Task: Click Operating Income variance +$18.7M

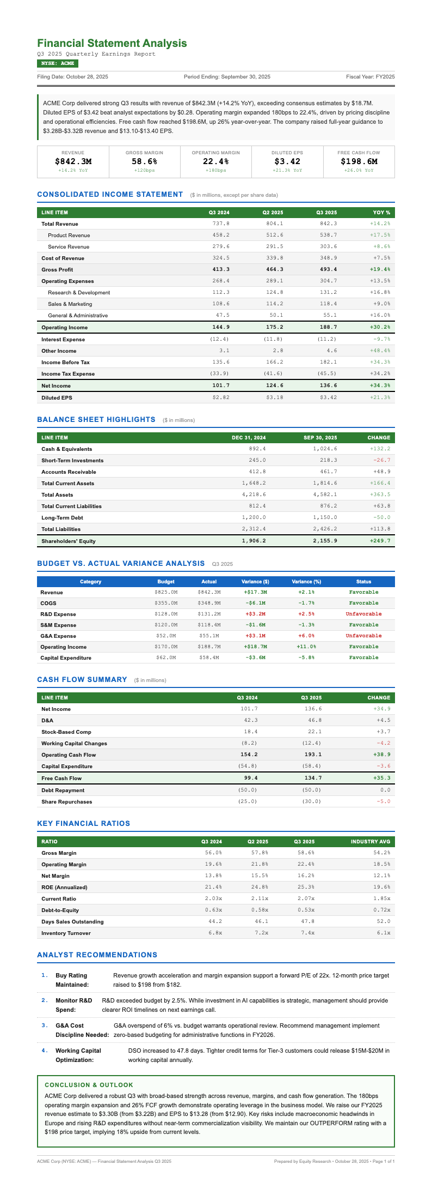Action: click(255, 647)
